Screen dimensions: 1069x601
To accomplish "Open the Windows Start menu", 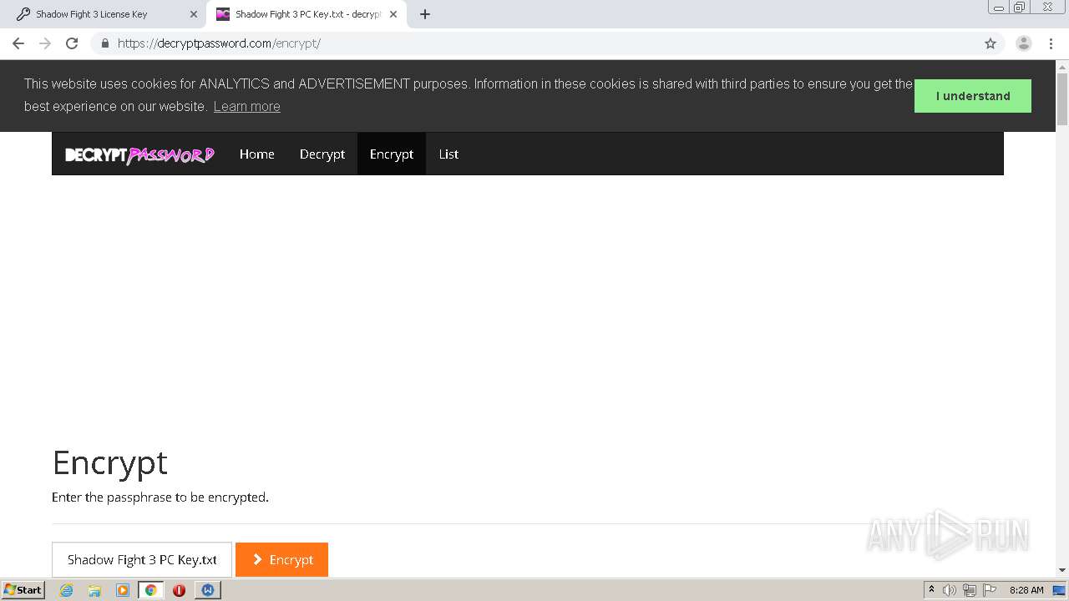I will click(23, 589).
